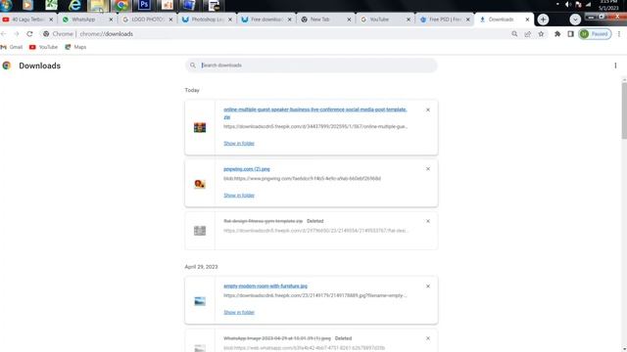Show the empty modern room jpg in folder
Image resolution: width=627 pixels, height=352 pixels.
click(x=239, y=313)
